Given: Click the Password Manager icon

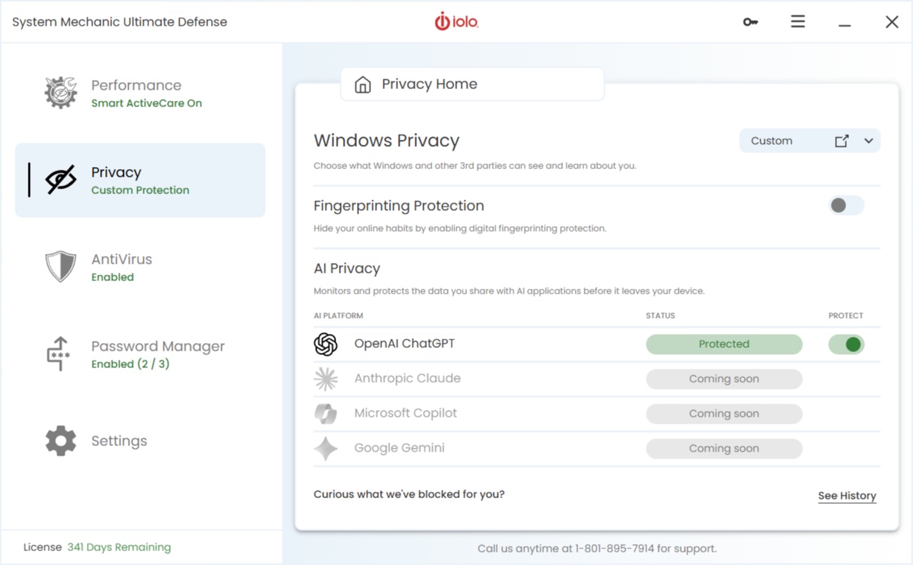Looking at the screenshot, I should [x=59, y=353].
